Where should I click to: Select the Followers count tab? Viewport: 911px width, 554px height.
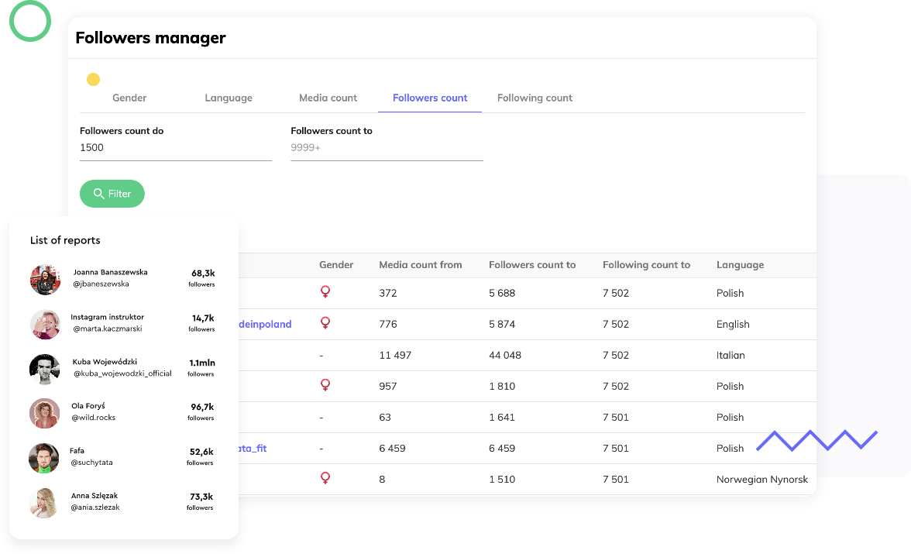tap(430, 98)
